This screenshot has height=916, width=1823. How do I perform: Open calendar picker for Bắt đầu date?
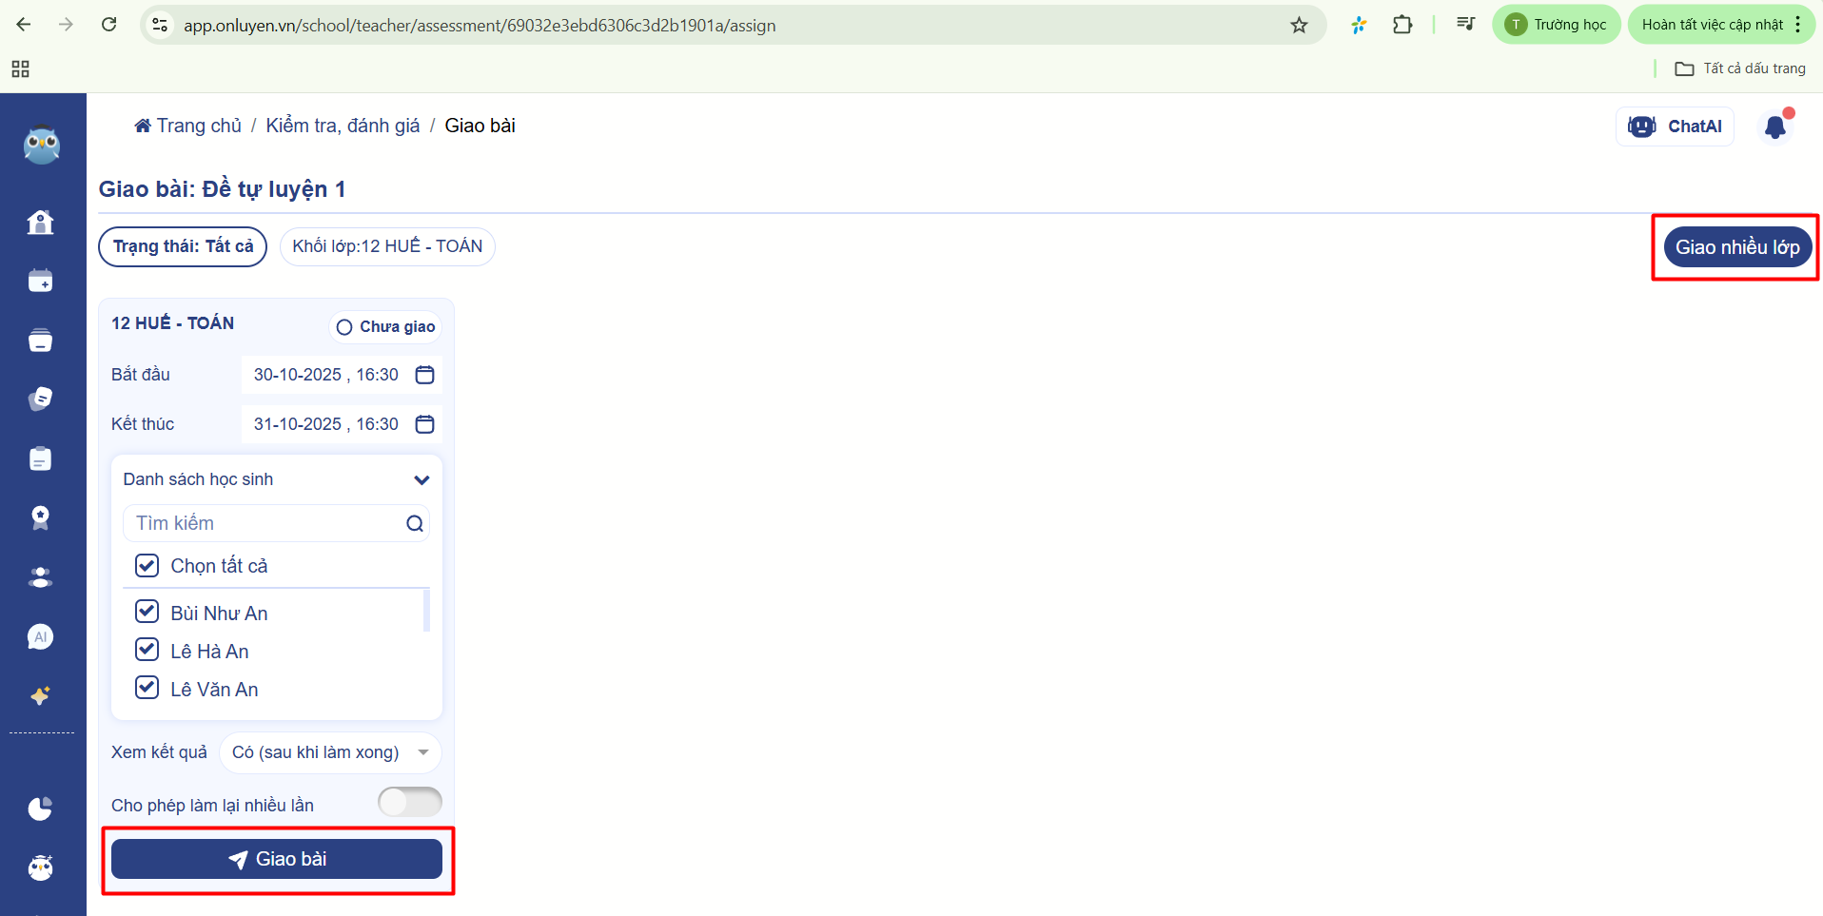tap(424, 375)
